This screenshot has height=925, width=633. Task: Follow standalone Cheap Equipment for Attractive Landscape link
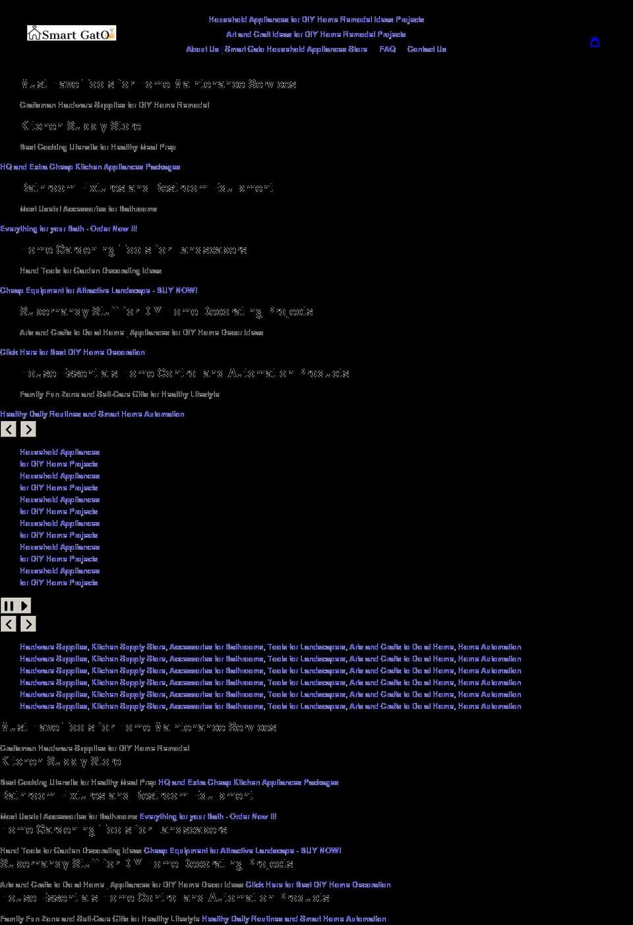pos(99,290)
